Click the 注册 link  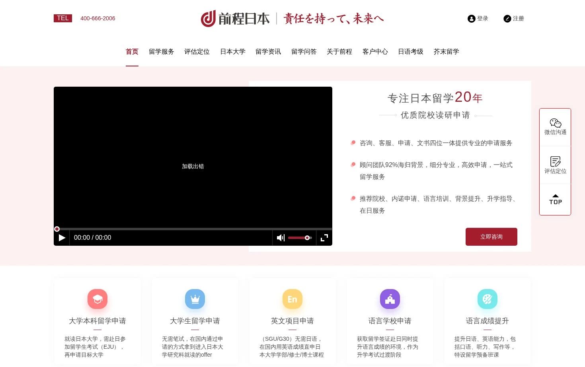click(519, 19)
